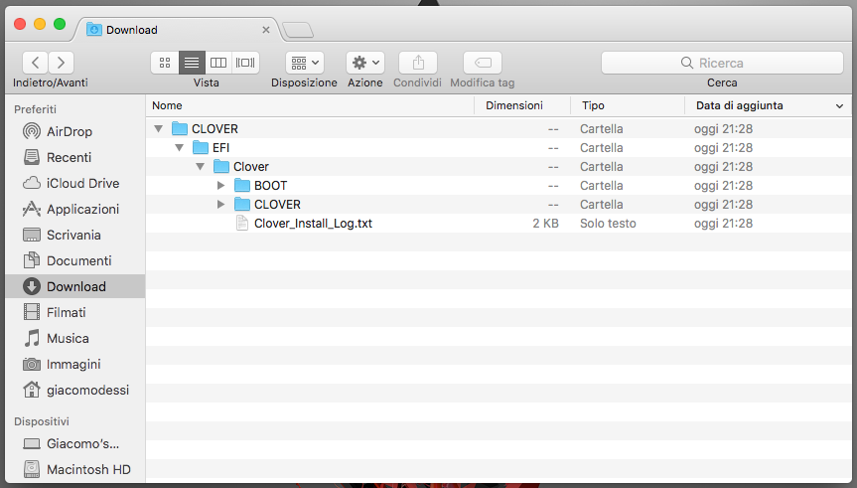Click the Modifica tag button
This screenshot has height=488, width=857.
pos(483,63)
